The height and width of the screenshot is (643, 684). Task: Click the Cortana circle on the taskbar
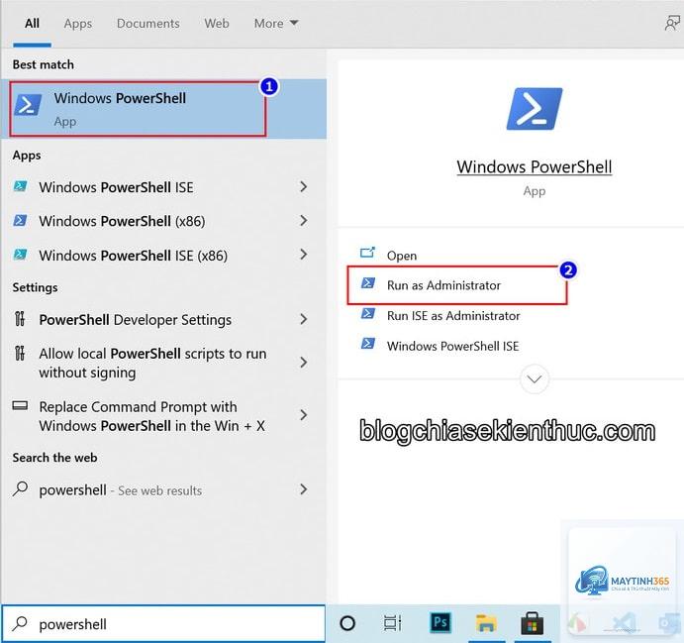pyautogui.click(x=347, y=623)
